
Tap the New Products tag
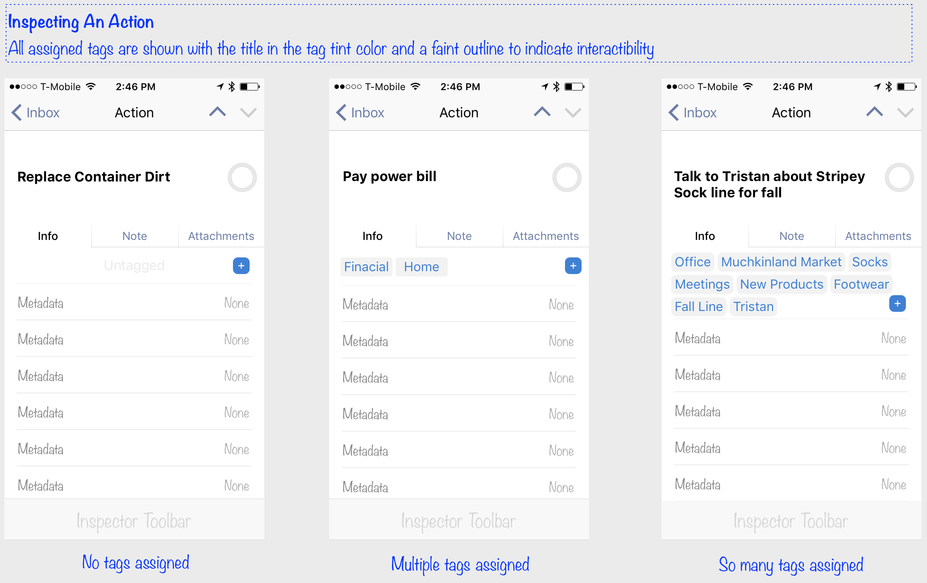(782, 284)
